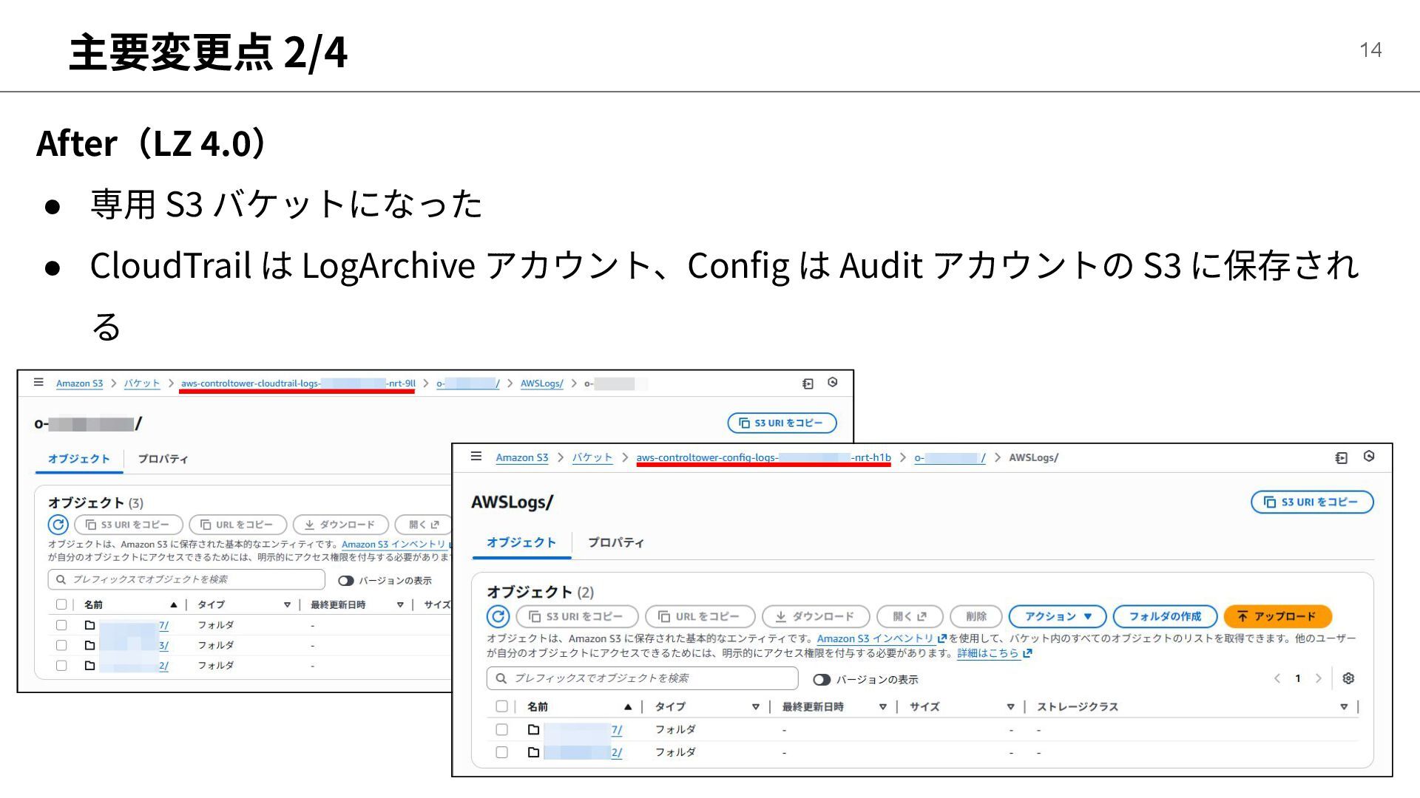
Task: Click panel icon left of hexagon in cloudtrail console
Action: point(808,383)
